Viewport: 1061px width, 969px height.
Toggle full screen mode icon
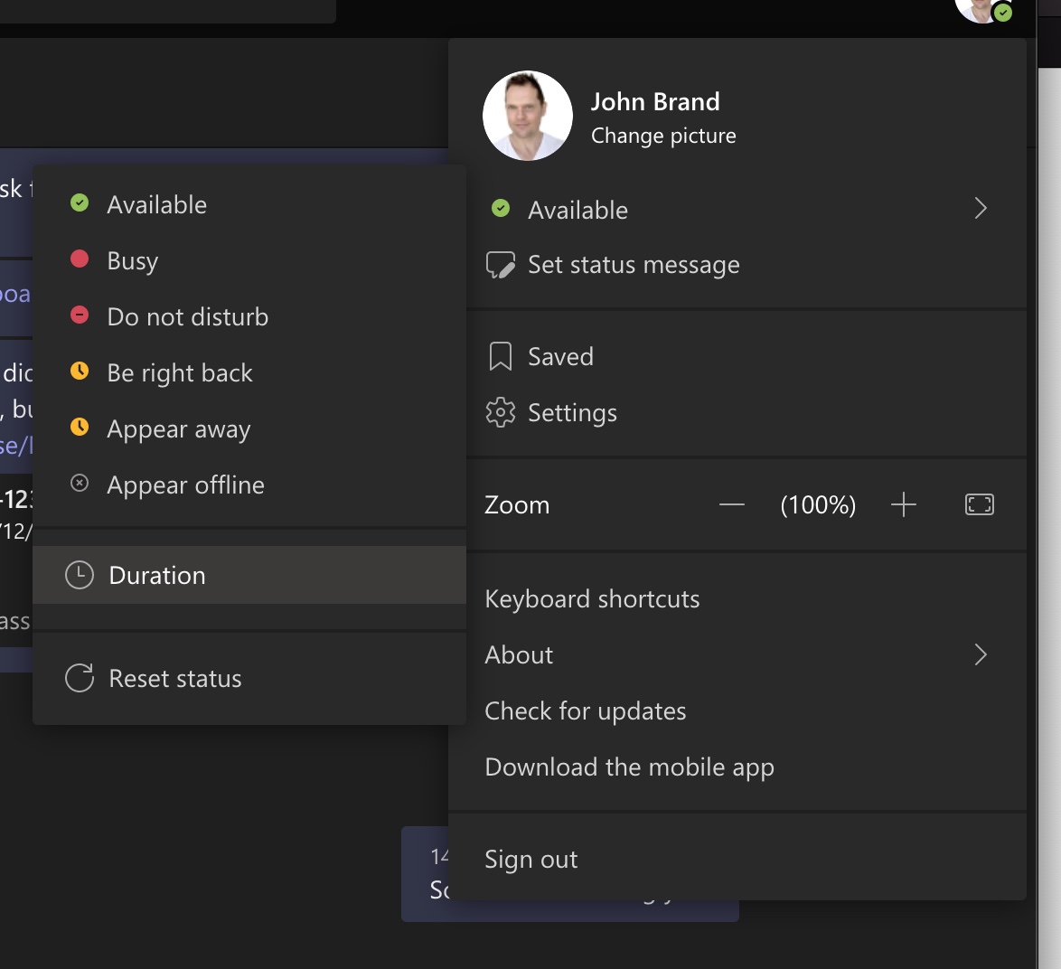tap(979, 504)
